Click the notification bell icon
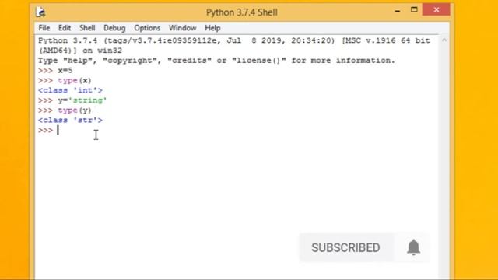Image resolution: width=498 pixels, height=280 pixels. 413,247
